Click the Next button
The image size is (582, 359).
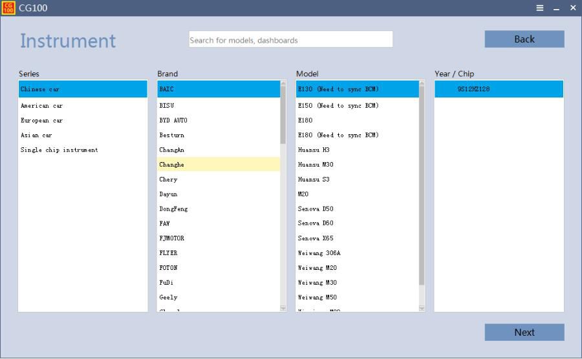point(524,333)
